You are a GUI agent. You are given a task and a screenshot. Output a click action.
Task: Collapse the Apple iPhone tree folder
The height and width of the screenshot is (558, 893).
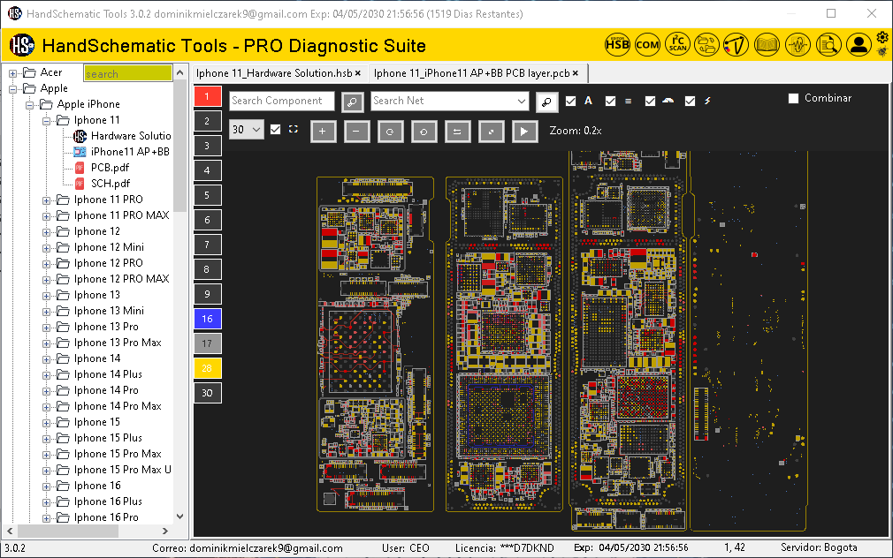pyautogui.click(x=27, y=105)
